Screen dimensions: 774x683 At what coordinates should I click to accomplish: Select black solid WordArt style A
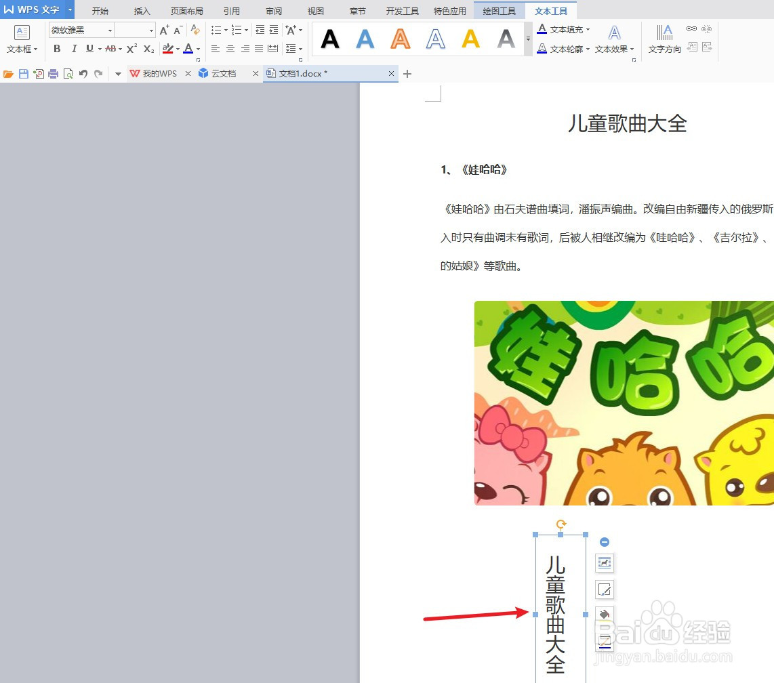click(x=330, y=39)
